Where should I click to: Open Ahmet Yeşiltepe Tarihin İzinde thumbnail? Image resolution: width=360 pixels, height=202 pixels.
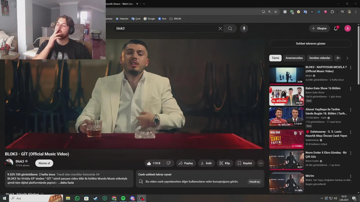coord(286,117)
